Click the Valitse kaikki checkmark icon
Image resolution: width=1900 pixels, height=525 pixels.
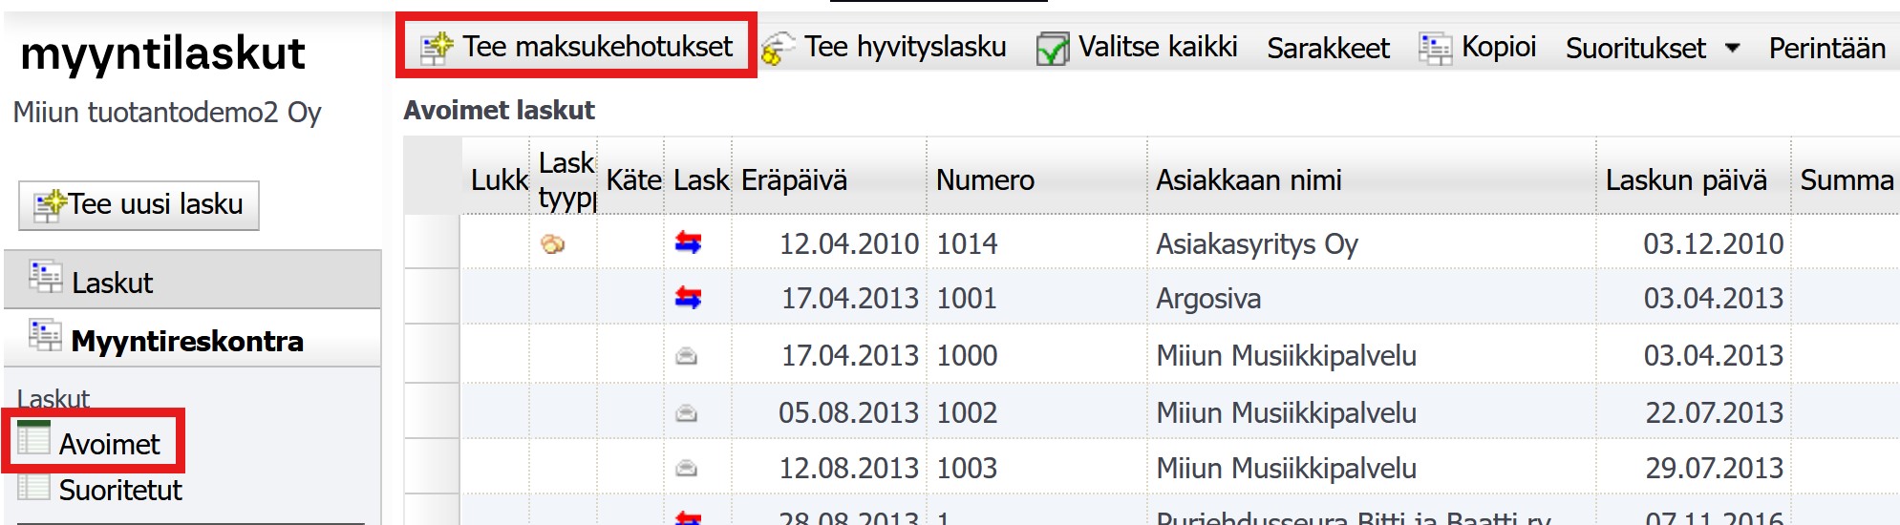pyautogui.click(x=1053, y=48)
